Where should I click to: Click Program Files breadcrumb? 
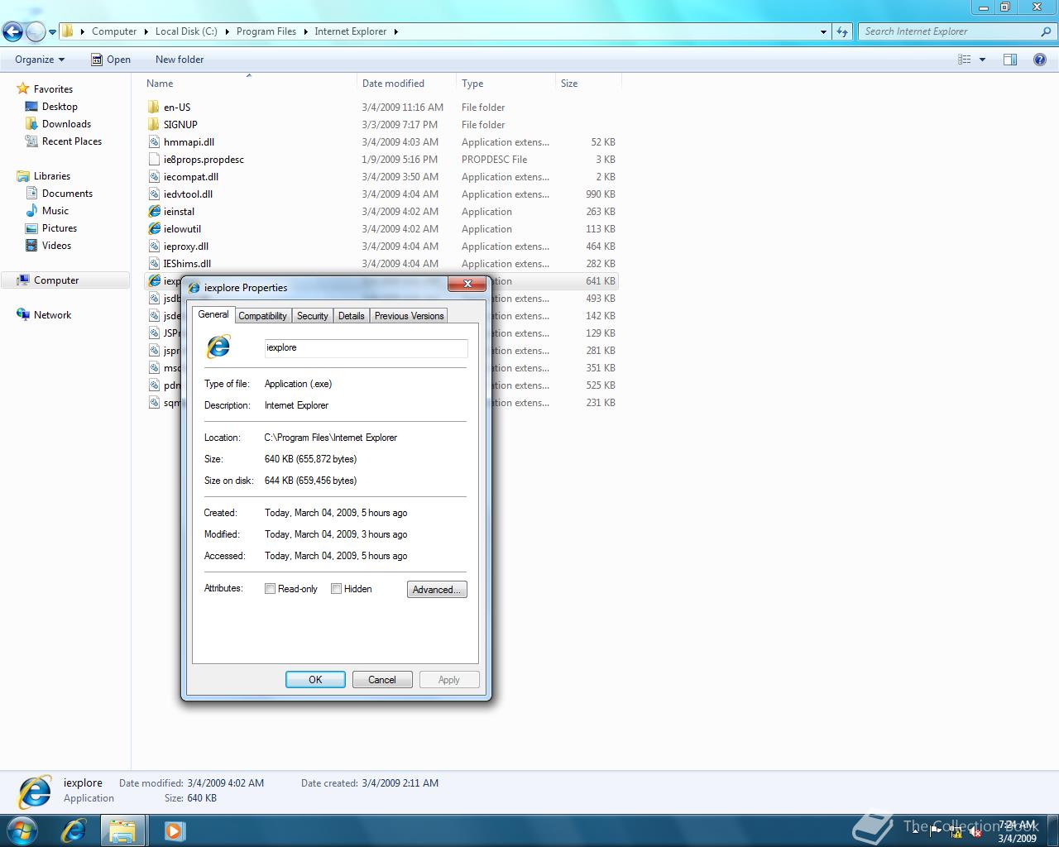[266, 31]
